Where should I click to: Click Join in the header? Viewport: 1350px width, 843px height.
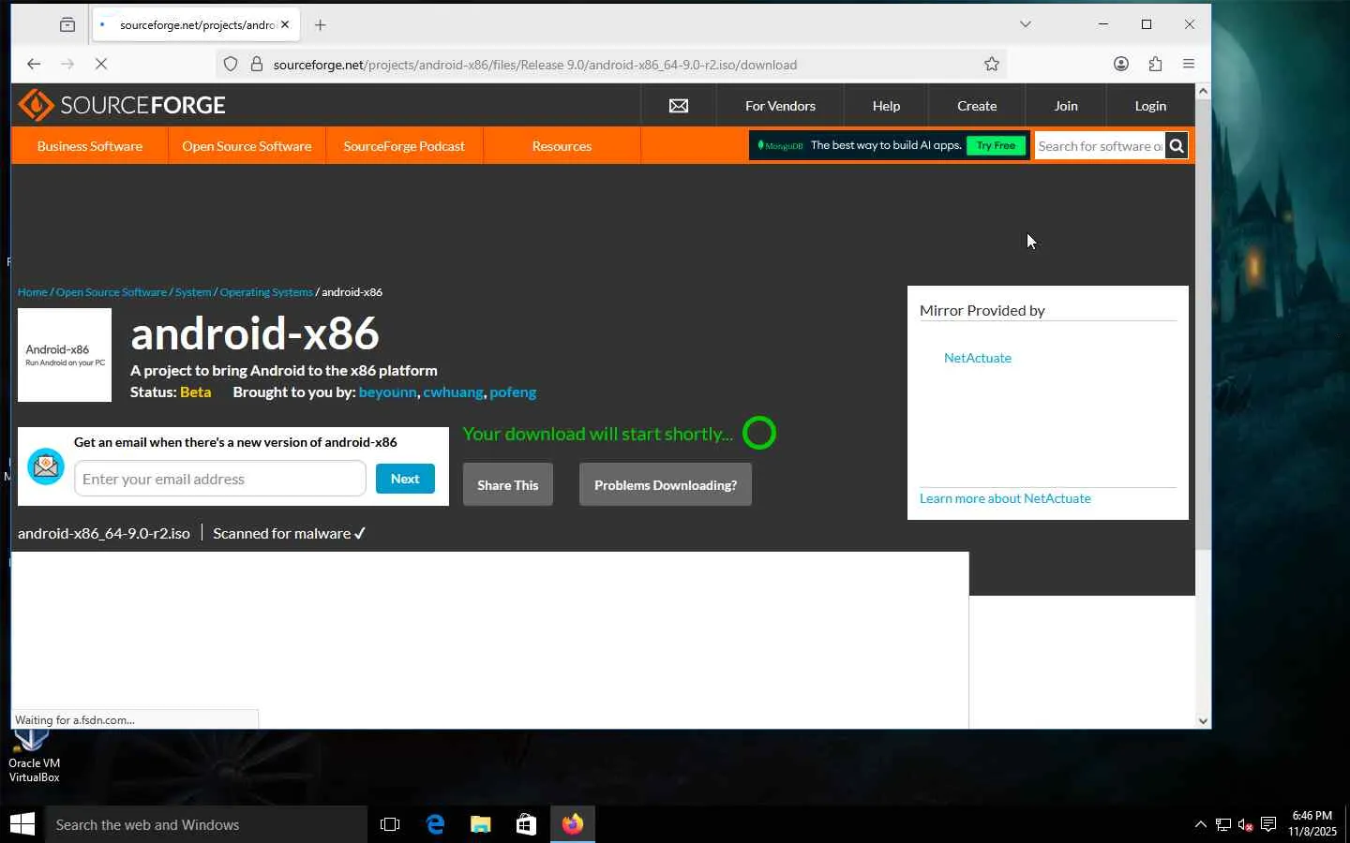[1066, 106]
